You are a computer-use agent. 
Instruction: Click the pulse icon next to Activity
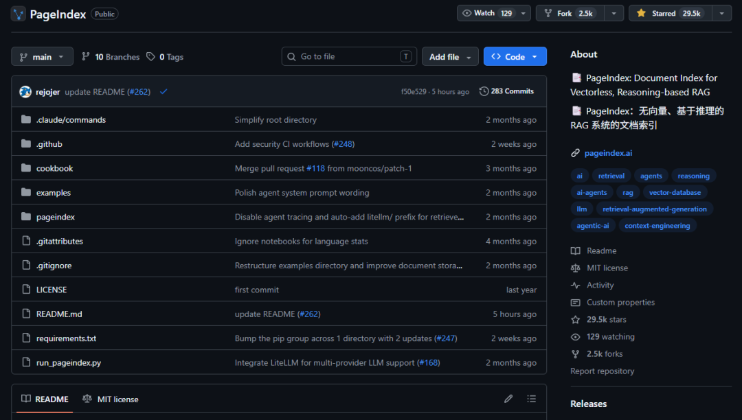click(x=576, y=285)
